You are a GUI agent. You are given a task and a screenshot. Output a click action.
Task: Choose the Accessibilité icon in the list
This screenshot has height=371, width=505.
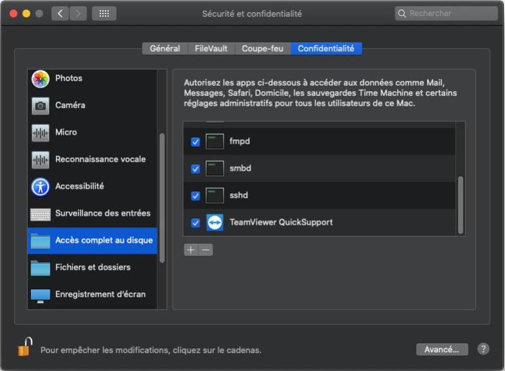pos(40,187)
